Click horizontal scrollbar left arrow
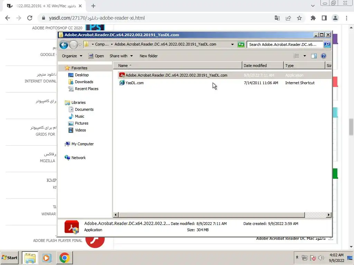 [115, 215]
